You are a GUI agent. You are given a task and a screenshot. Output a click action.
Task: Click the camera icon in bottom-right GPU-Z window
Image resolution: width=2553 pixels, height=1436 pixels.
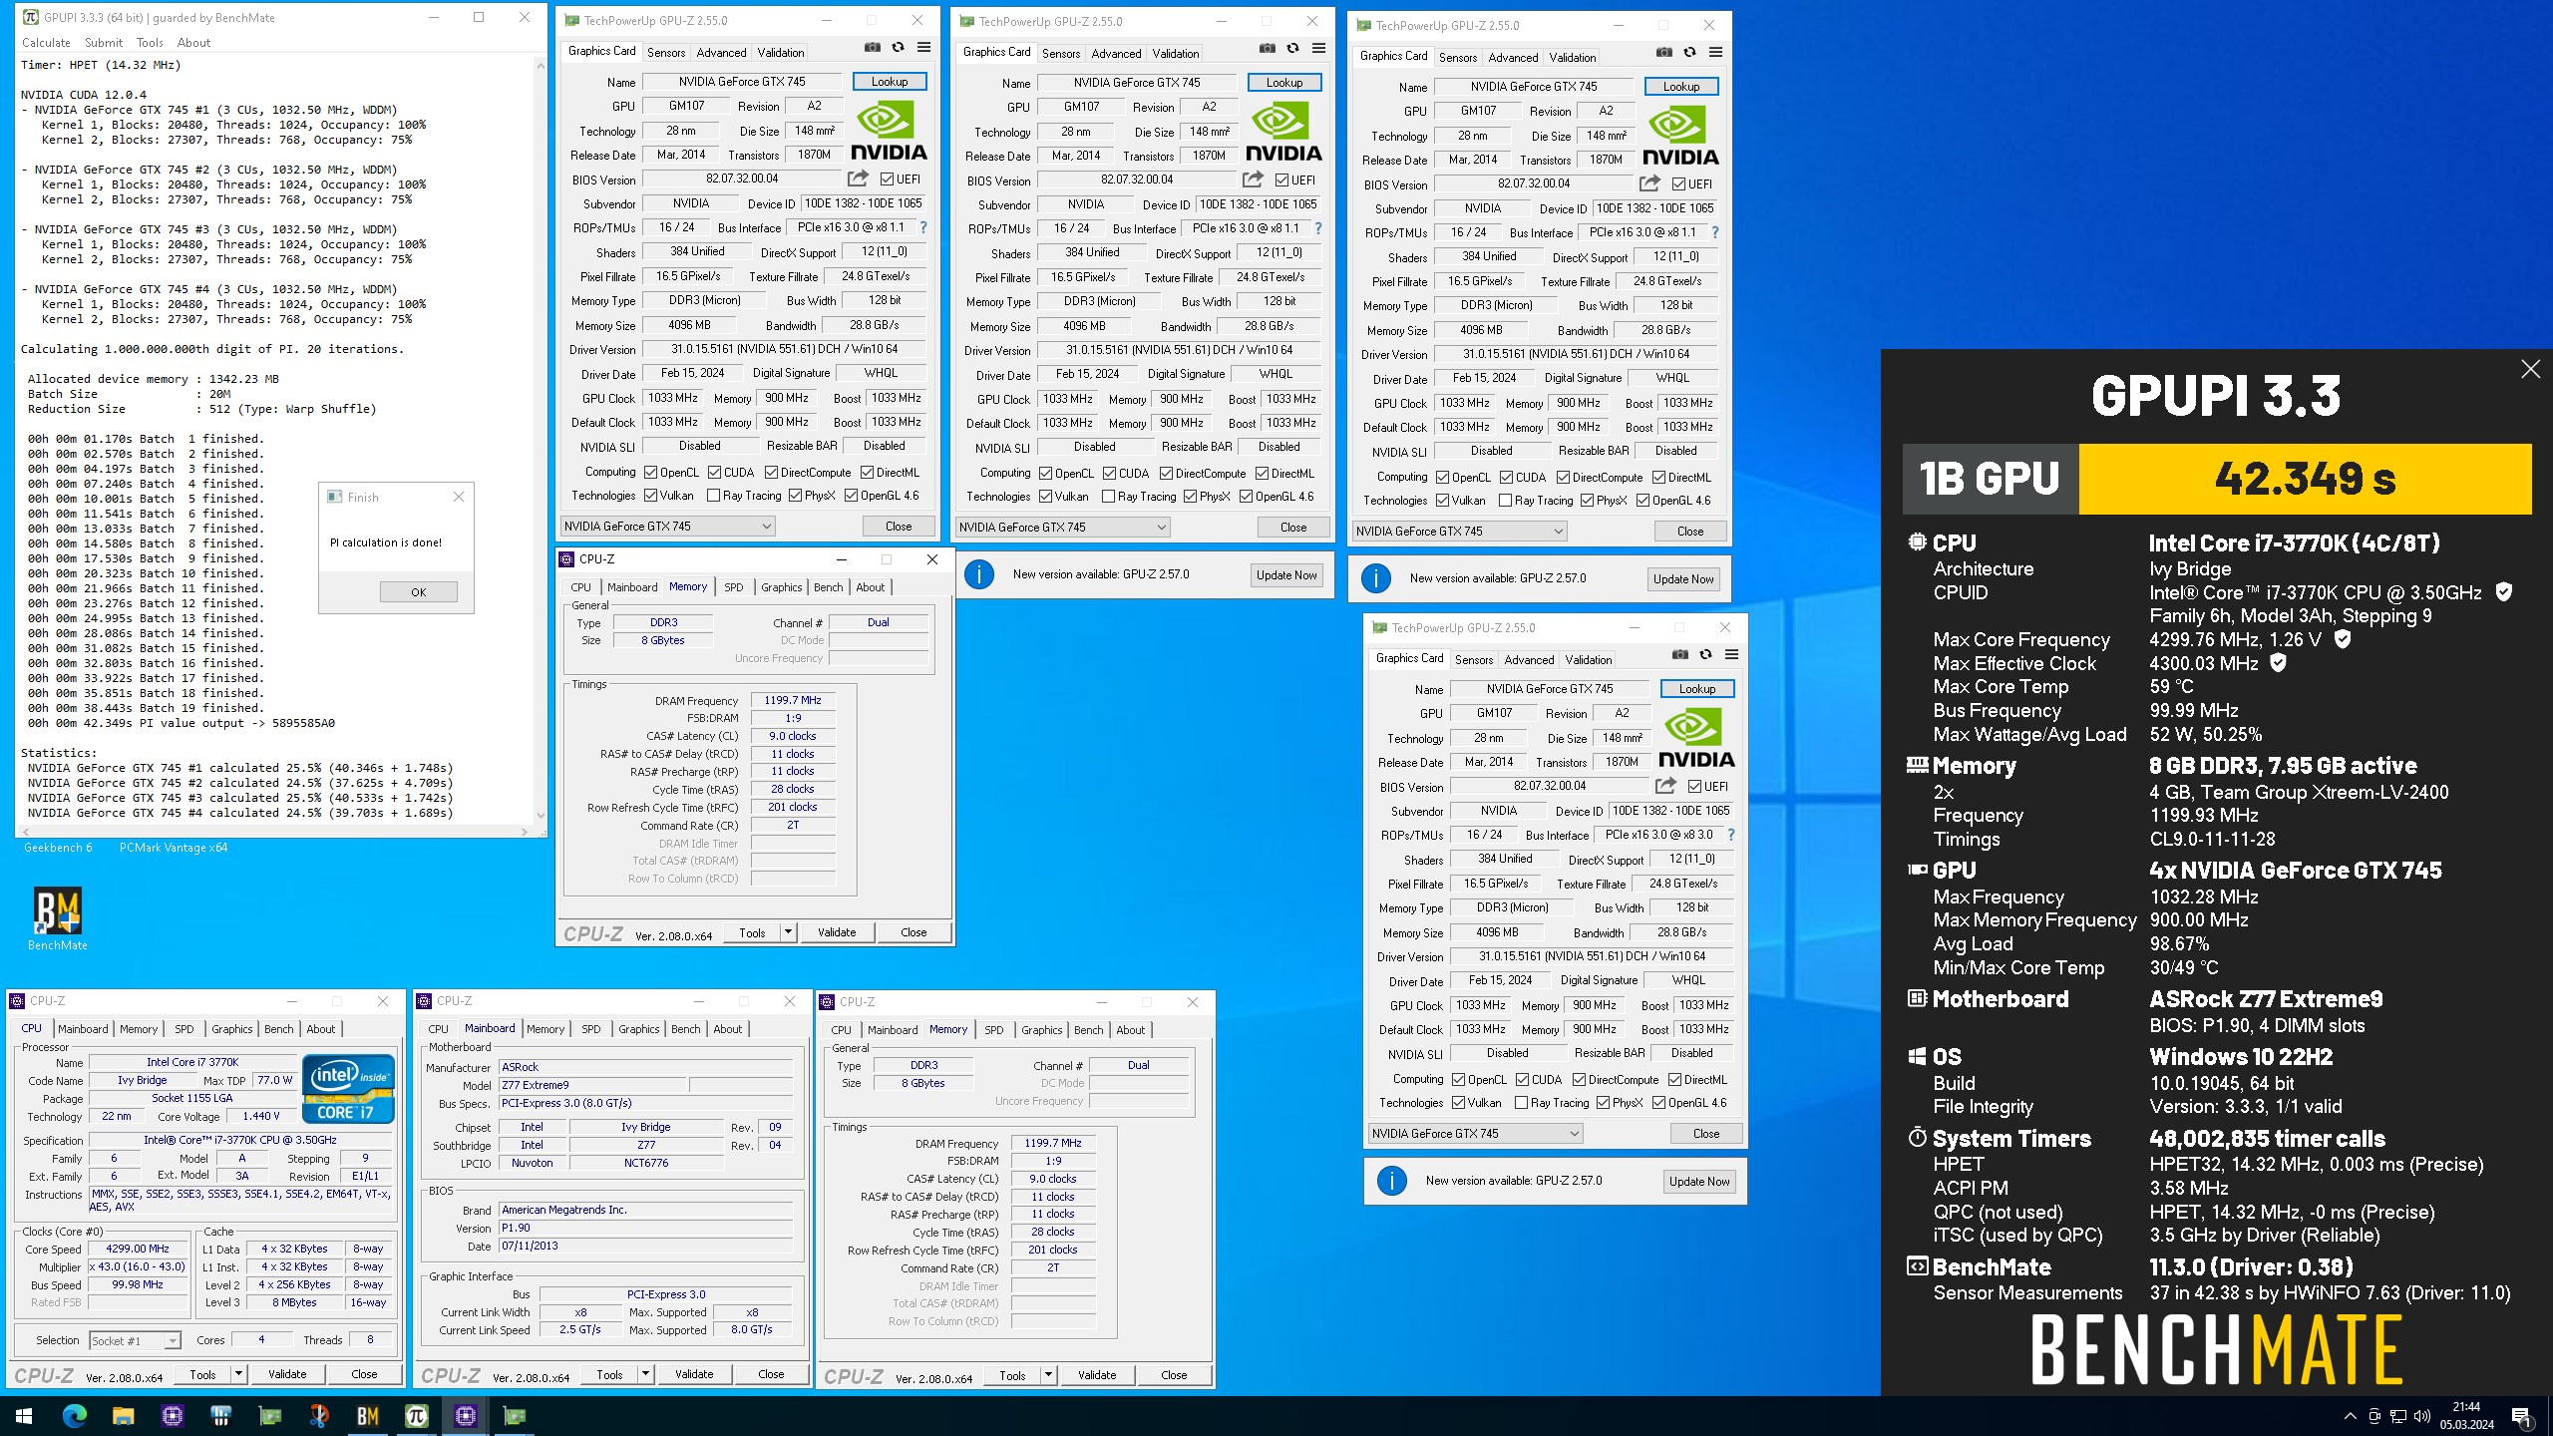coord(1680,655)
